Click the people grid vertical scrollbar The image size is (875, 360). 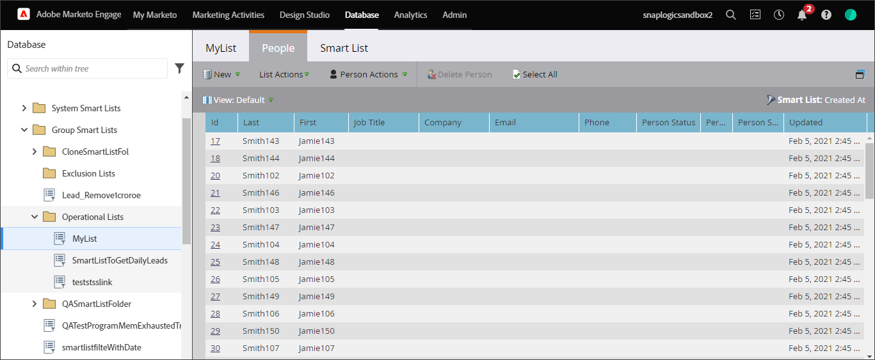tap(869, 171)
